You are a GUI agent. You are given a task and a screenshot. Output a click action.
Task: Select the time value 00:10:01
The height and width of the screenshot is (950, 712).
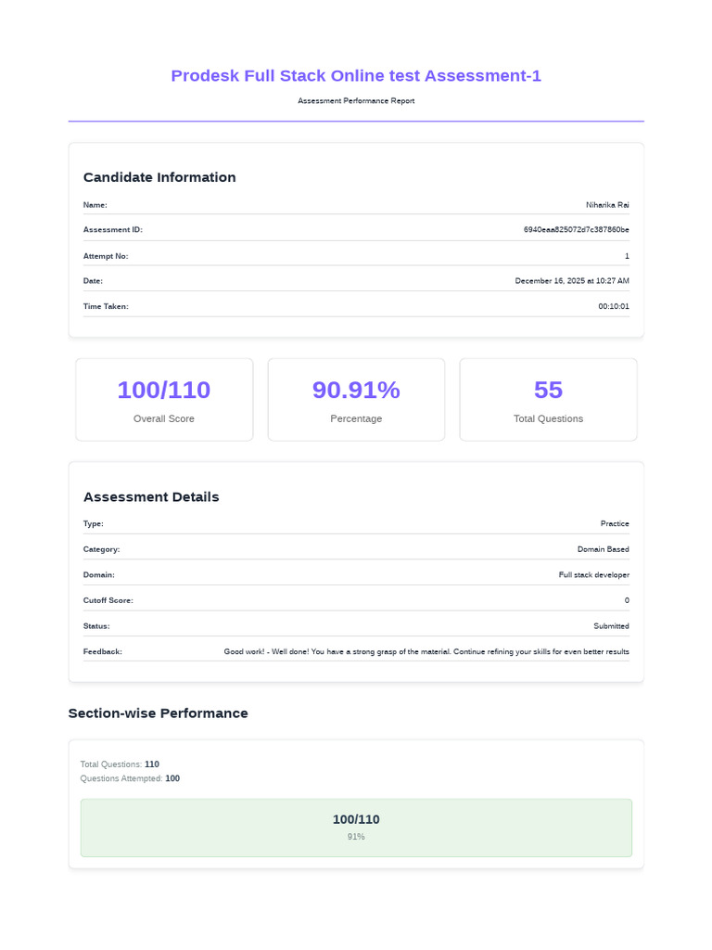(x=614, y=306)
